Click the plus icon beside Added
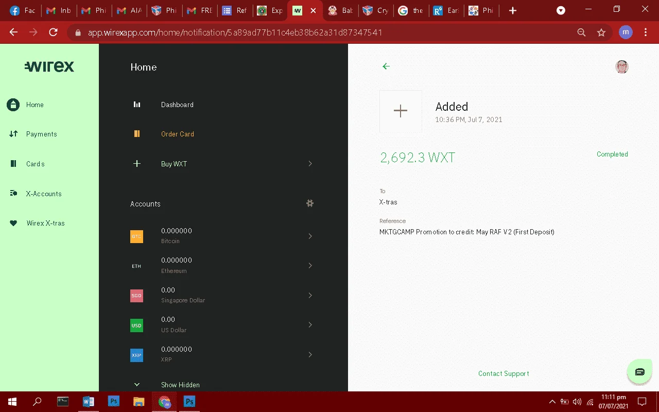The height and width of the screenshot is (412, 659). tap(401, 111)
